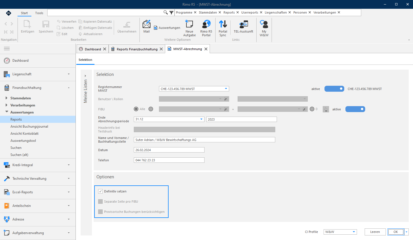Screen dimensions: 413x240
Task: Open the Ende Abrechnungsperiode date dropdown
Action: (x=201, y=119)
